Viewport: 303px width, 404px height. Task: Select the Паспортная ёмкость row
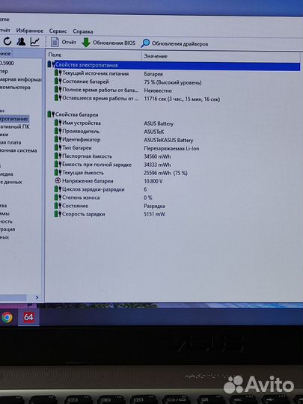(x=174, y=156)
